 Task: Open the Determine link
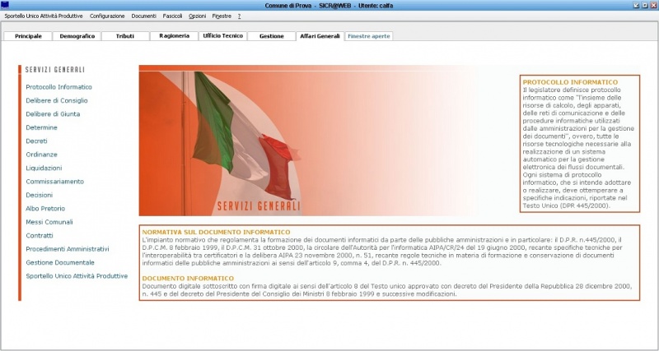pos(42,127)
